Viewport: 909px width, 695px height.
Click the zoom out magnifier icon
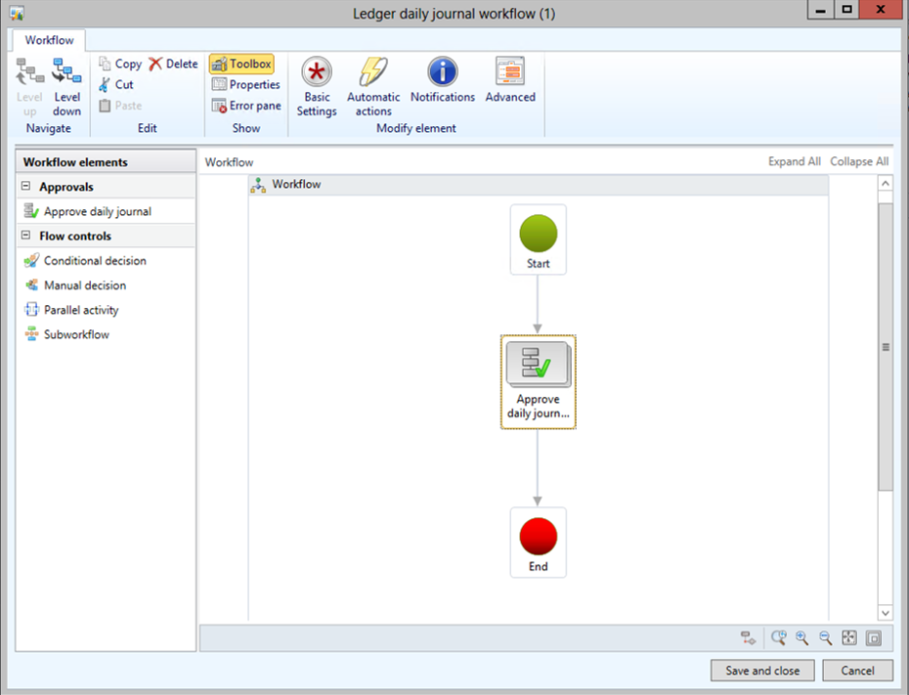826,638
